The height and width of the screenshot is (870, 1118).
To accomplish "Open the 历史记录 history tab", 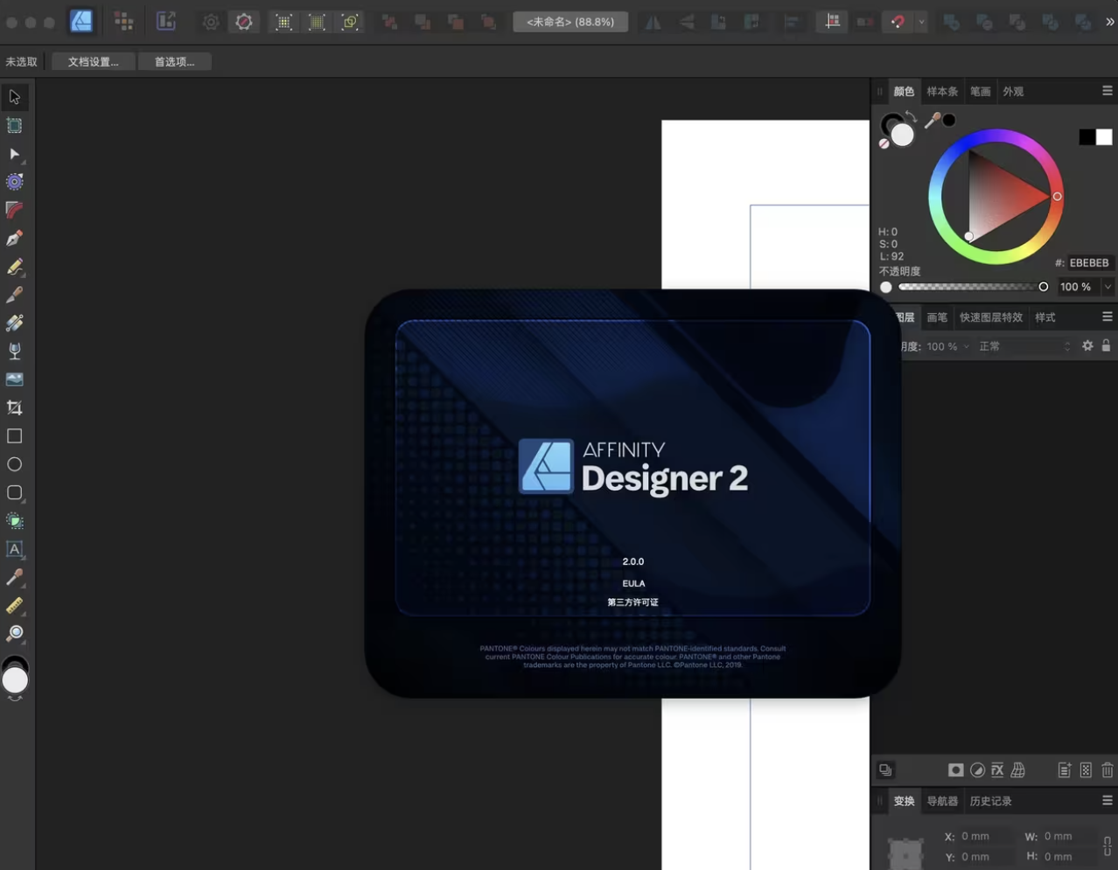I will click(x=990, y=801).
